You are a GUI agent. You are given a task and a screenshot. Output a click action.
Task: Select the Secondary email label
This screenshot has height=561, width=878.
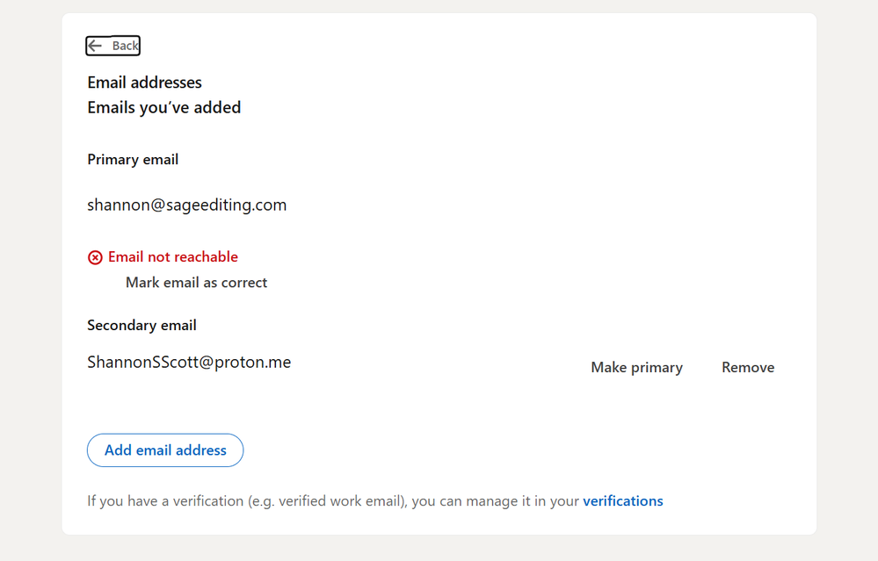(141, 325)
